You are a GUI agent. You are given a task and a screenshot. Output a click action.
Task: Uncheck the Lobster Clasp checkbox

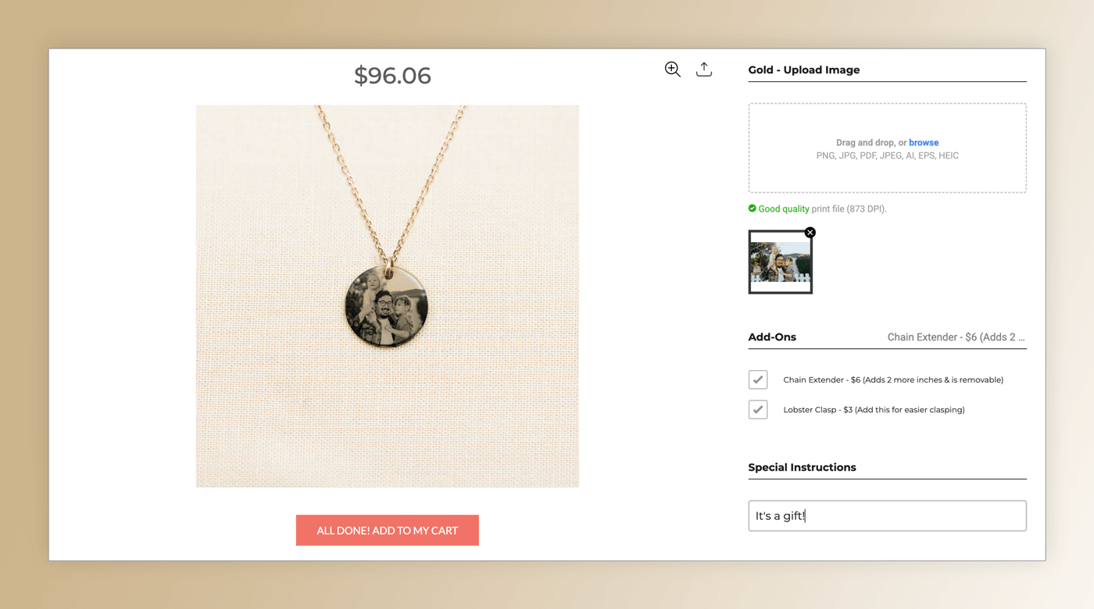coord(758,409)
